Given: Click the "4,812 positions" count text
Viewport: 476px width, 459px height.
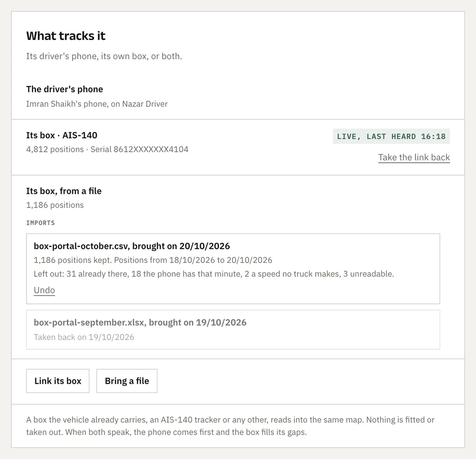Looking at the screenshot, I should click(55, 149).
